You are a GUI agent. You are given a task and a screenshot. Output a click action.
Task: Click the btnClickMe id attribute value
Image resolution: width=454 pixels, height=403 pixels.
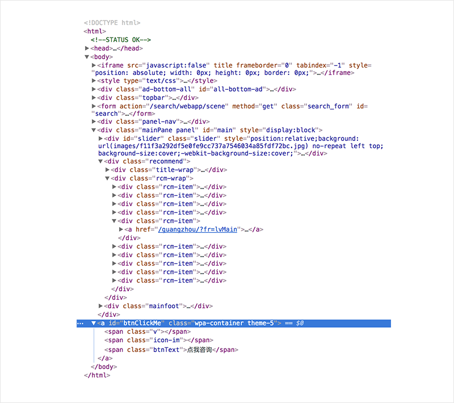[x=142, y=323]
